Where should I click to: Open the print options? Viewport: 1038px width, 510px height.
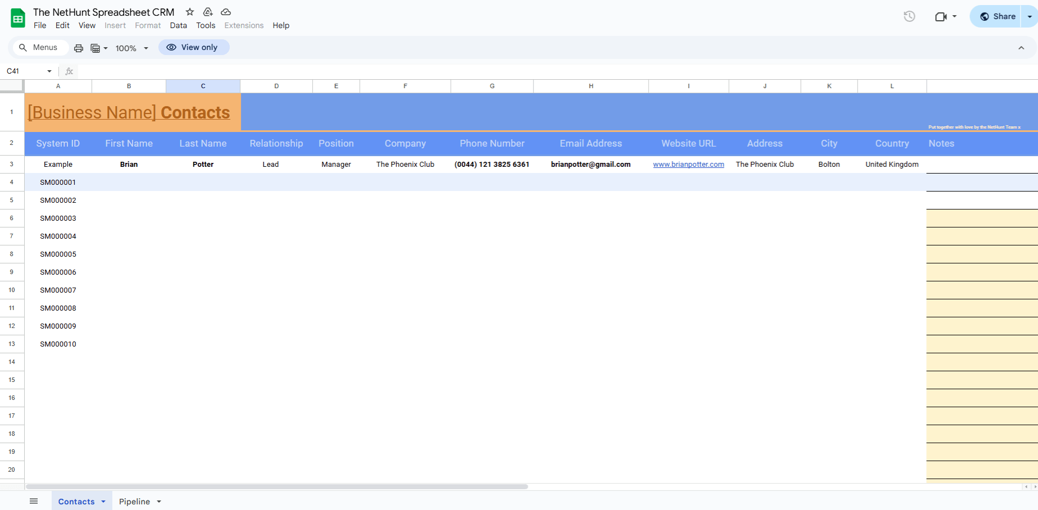[78, 48]
